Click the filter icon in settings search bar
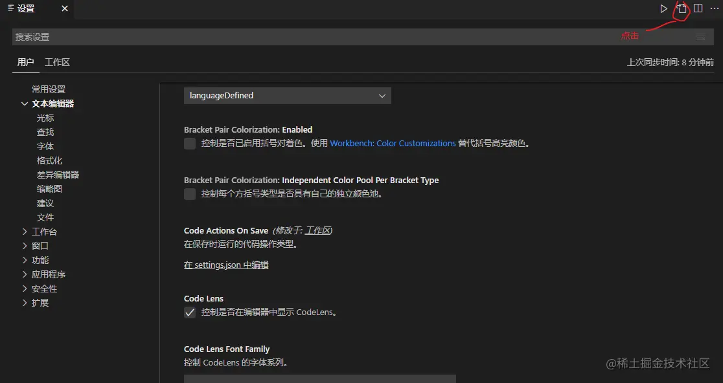Image resolution: width=723 pixels, height=383 pixels. (700, 37)
